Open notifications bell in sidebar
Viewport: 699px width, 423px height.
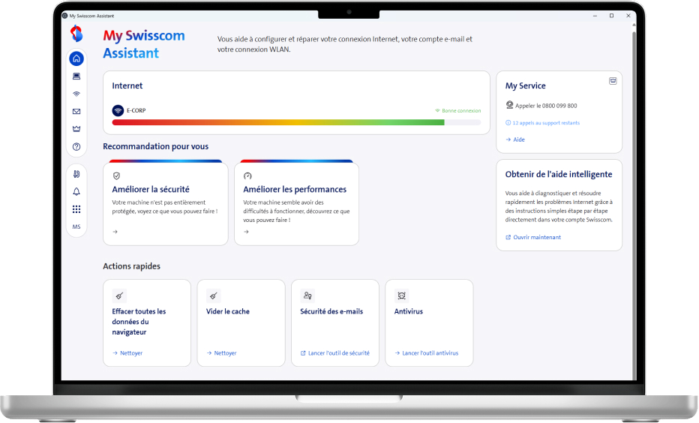(76, 191)
